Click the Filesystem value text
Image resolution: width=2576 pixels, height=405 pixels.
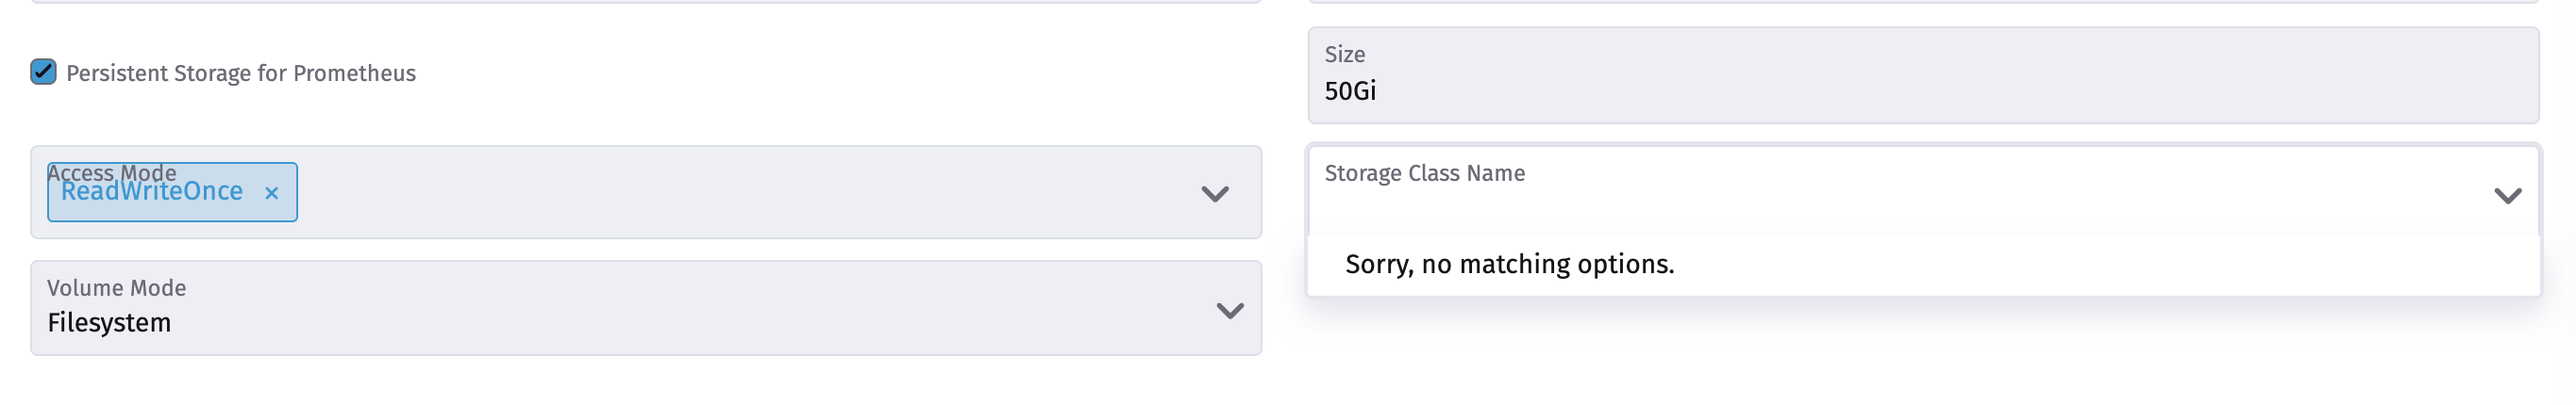(x=109, y=323)
